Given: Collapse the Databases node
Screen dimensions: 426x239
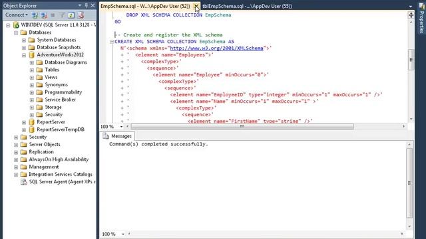Looking at the screenshot, I should click(x=16, y=33).
